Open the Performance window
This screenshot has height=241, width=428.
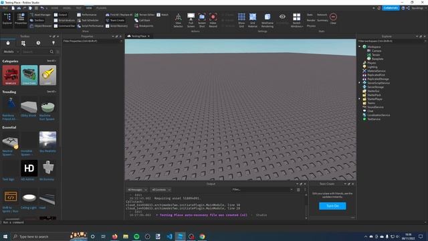(x=87, y=15)
